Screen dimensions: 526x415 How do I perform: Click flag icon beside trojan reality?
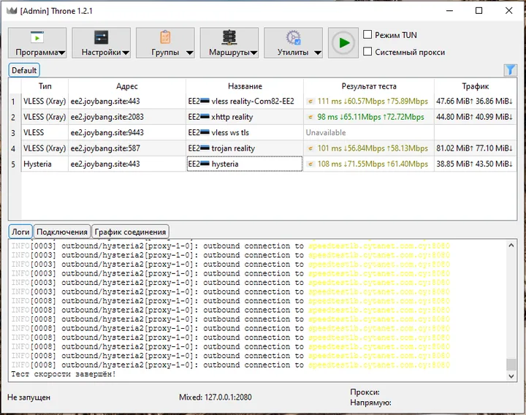coord(205,148)
